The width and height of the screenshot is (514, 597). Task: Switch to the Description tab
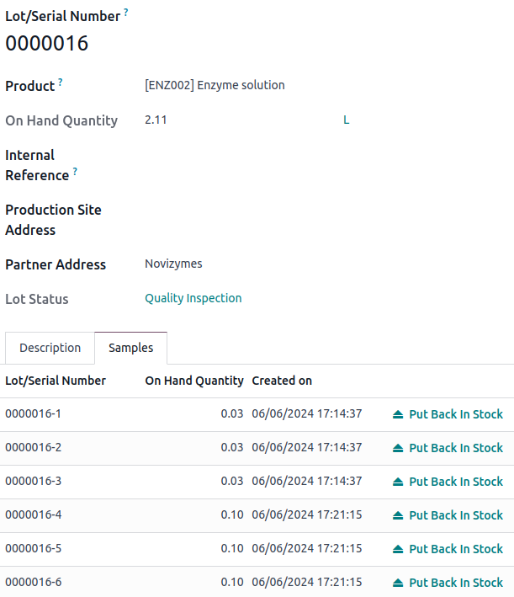point(50,348)
